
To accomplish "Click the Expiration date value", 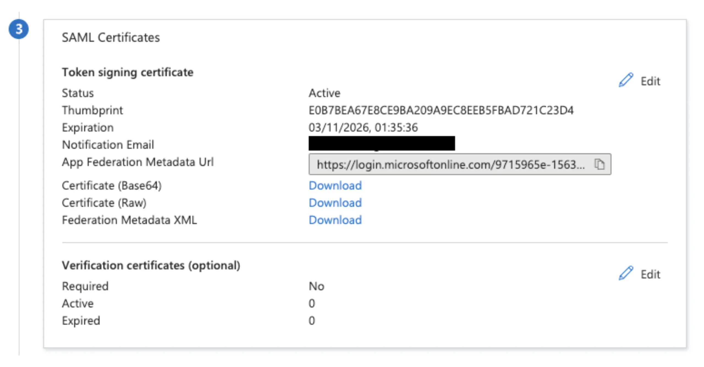I will 364,127.
